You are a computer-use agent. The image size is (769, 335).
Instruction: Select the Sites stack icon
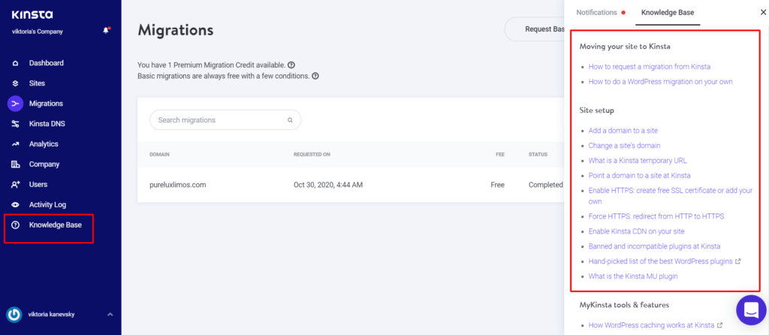click(15, 83)
